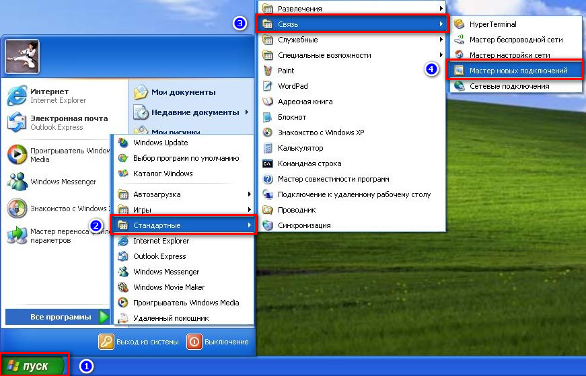
Task: Click the Блокнот icon
Action: (268, 117)
